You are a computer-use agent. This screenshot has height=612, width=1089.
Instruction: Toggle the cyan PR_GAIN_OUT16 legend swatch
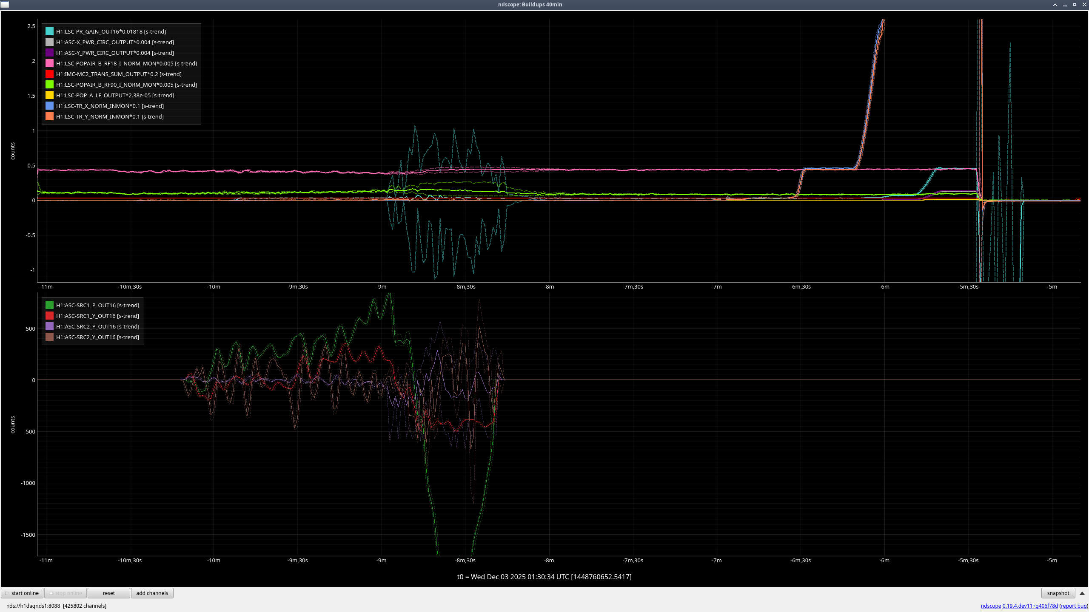49,31
